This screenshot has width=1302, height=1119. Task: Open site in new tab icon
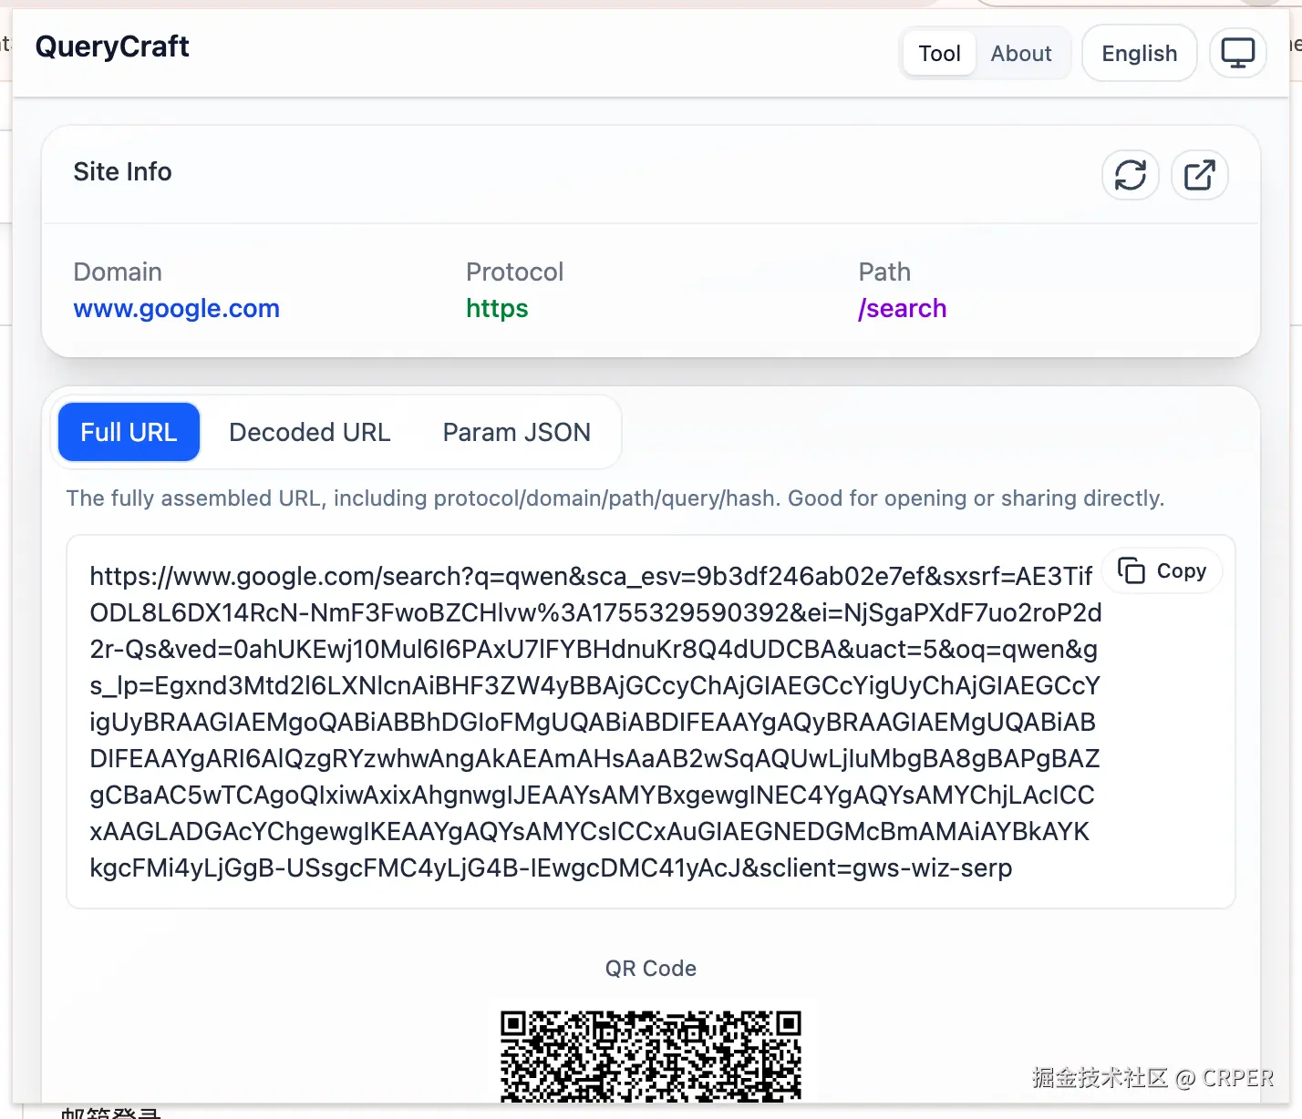tap(1199, 175)
